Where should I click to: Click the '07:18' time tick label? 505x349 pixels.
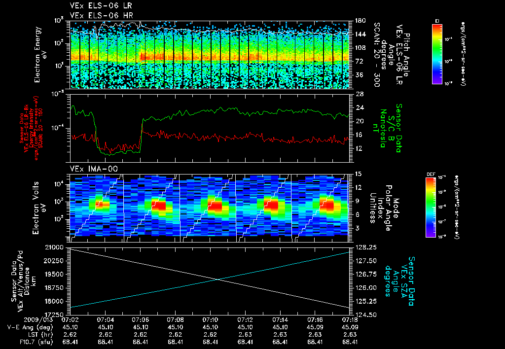(x=350, y=319)
